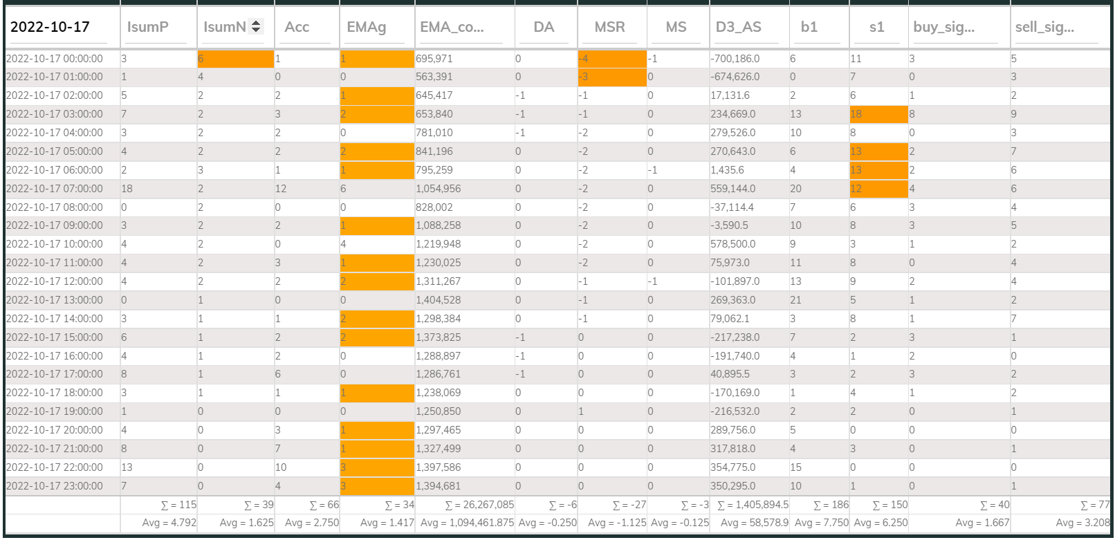
Task: Click the IsumP column filter header
Action: [148, 27]
